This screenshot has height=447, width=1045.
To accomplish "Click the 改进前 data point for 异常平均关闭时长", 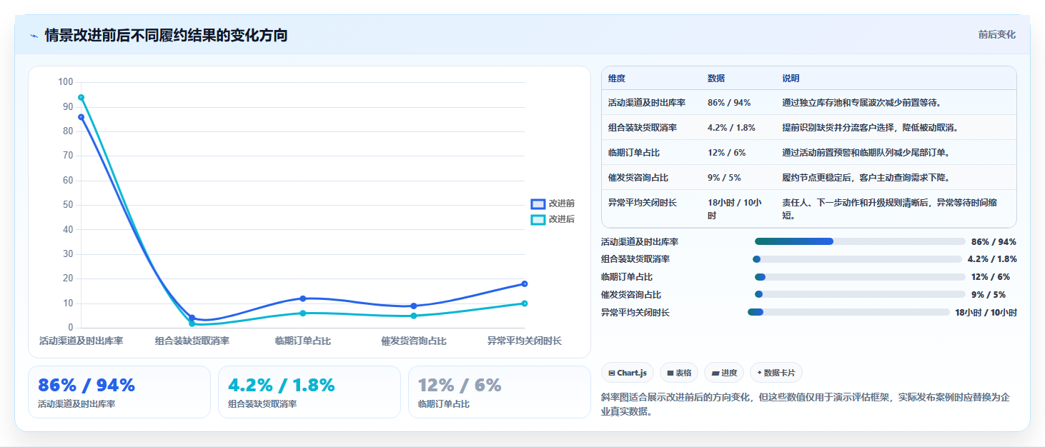I will tap(525, 284).
